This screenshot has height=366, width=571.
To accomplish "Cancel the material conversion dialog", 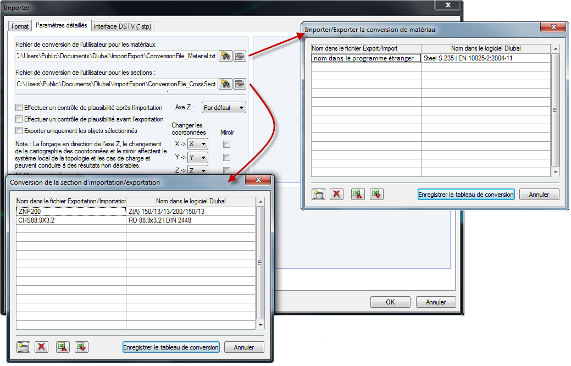I will pos(539,195).
